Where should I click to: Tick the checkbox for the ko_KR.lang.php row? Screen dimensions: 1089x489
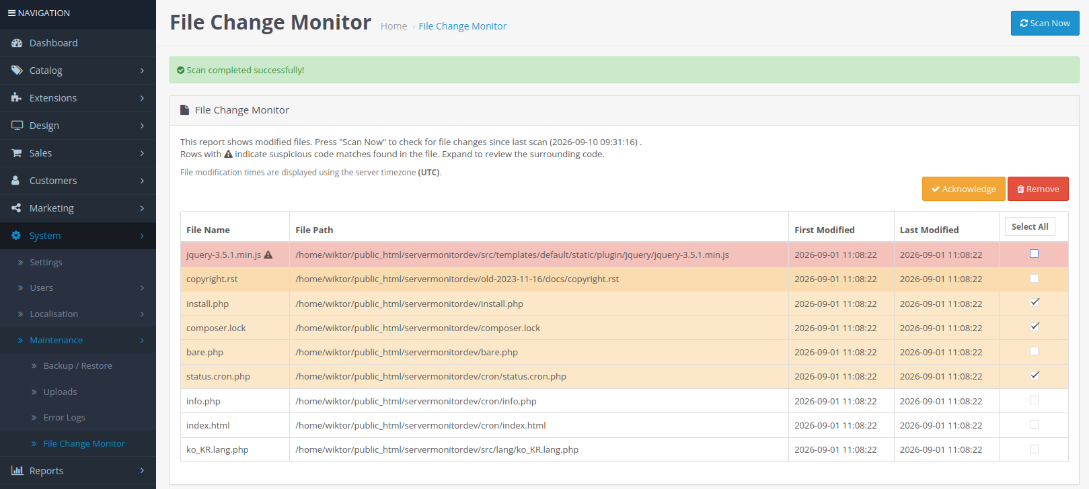point(1035,449)
